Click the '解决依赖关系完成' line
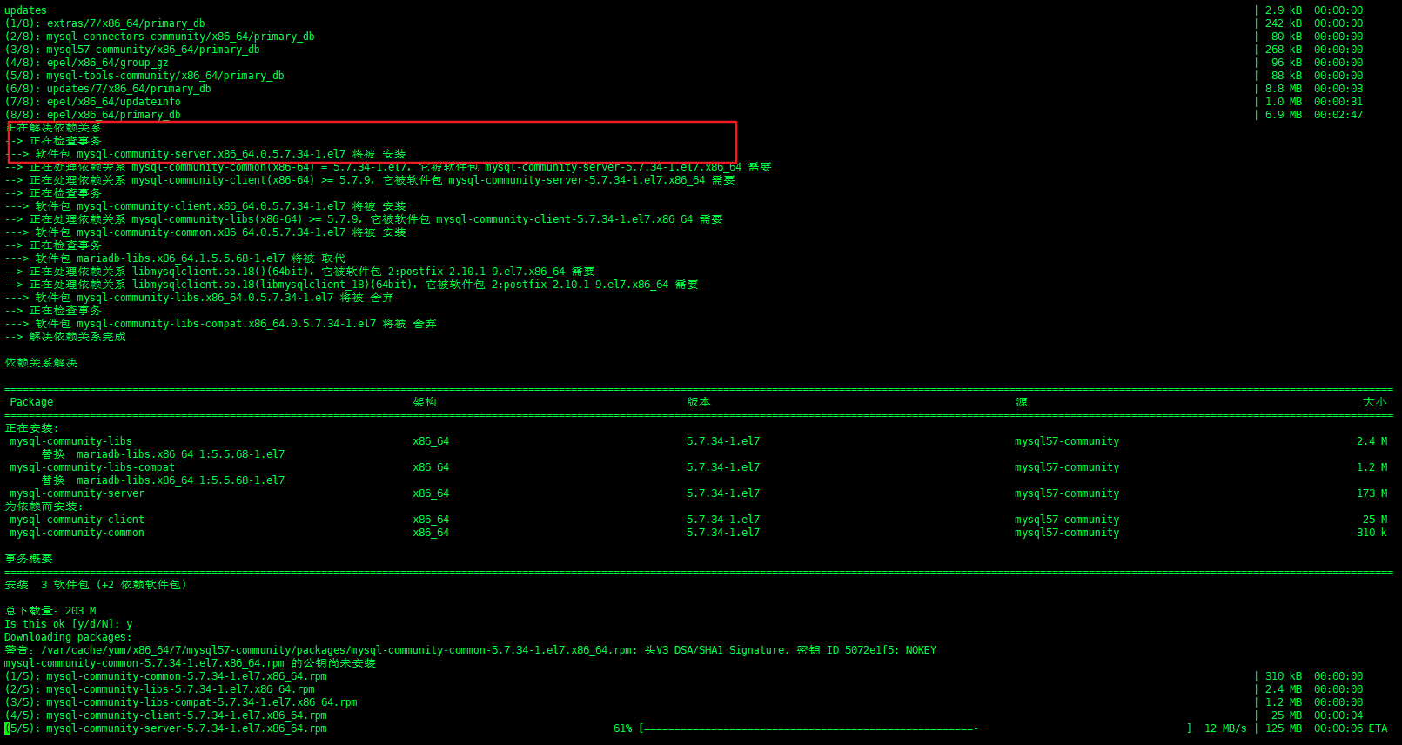The height and width of the screenshot is (745, 1402). (x=65, y=337)
